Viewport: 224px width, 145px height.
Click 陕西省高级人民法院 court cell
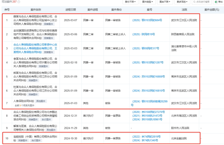pos(183,34)
